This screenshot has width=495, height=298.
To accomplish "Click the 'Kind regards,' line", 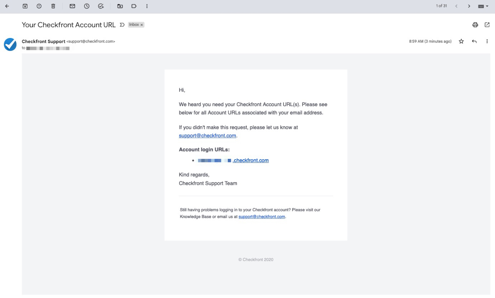I will [194, 175].
